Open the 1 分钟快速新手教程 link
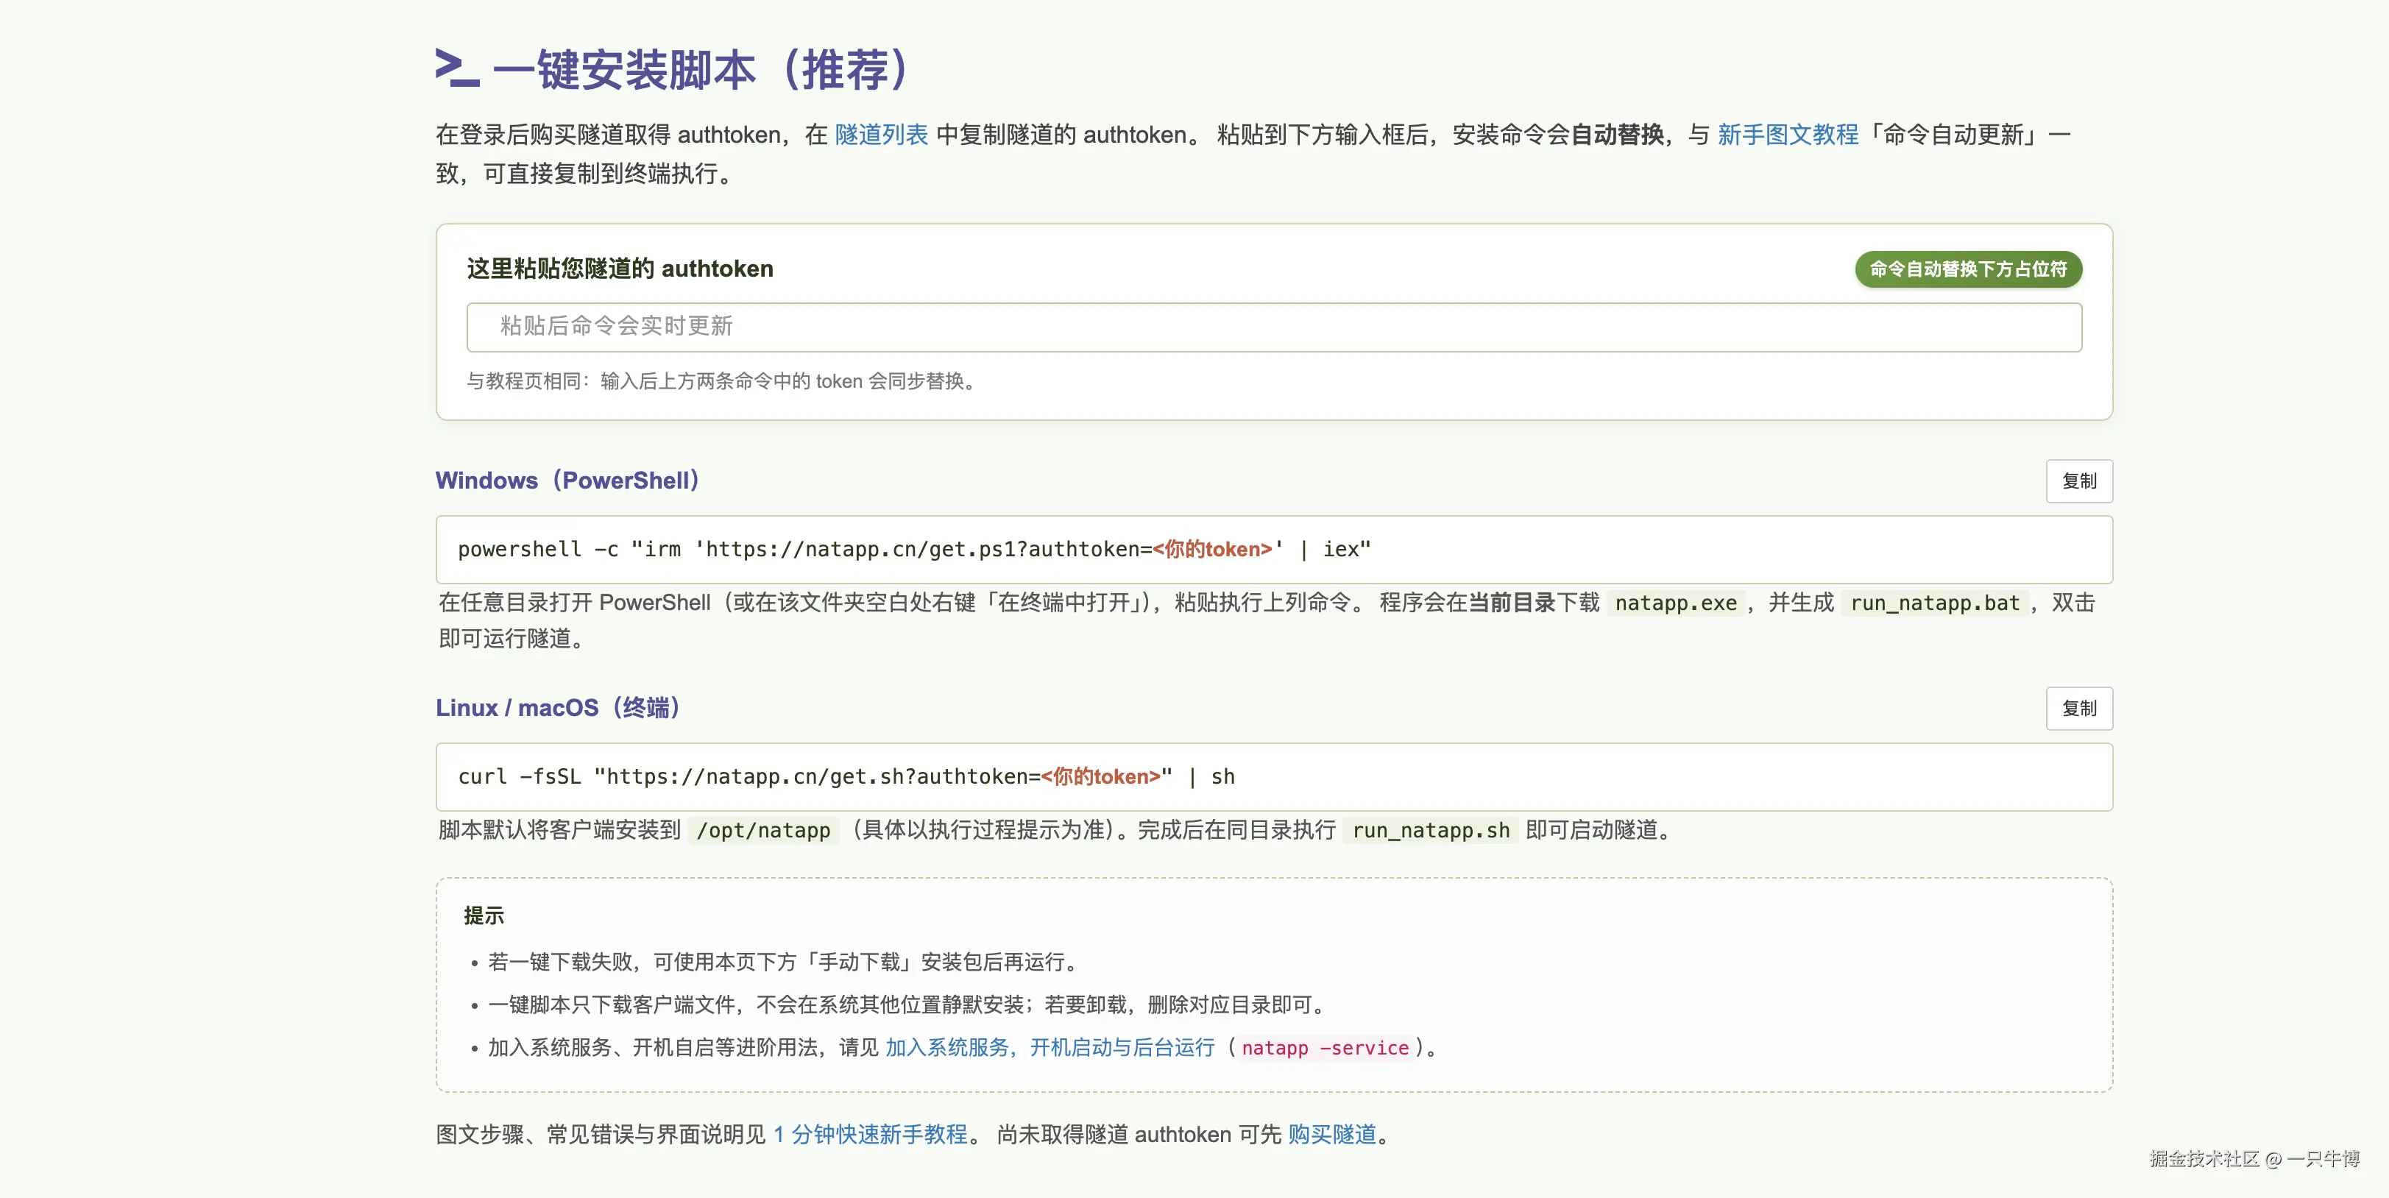This screenshot has height=1198, width=2389. click(x=870, y=1134)
